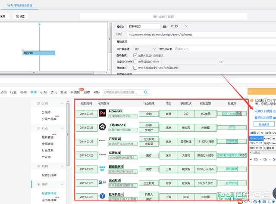
Task: Click the 8290万人民币 amount cell
Action: (205, 169)
